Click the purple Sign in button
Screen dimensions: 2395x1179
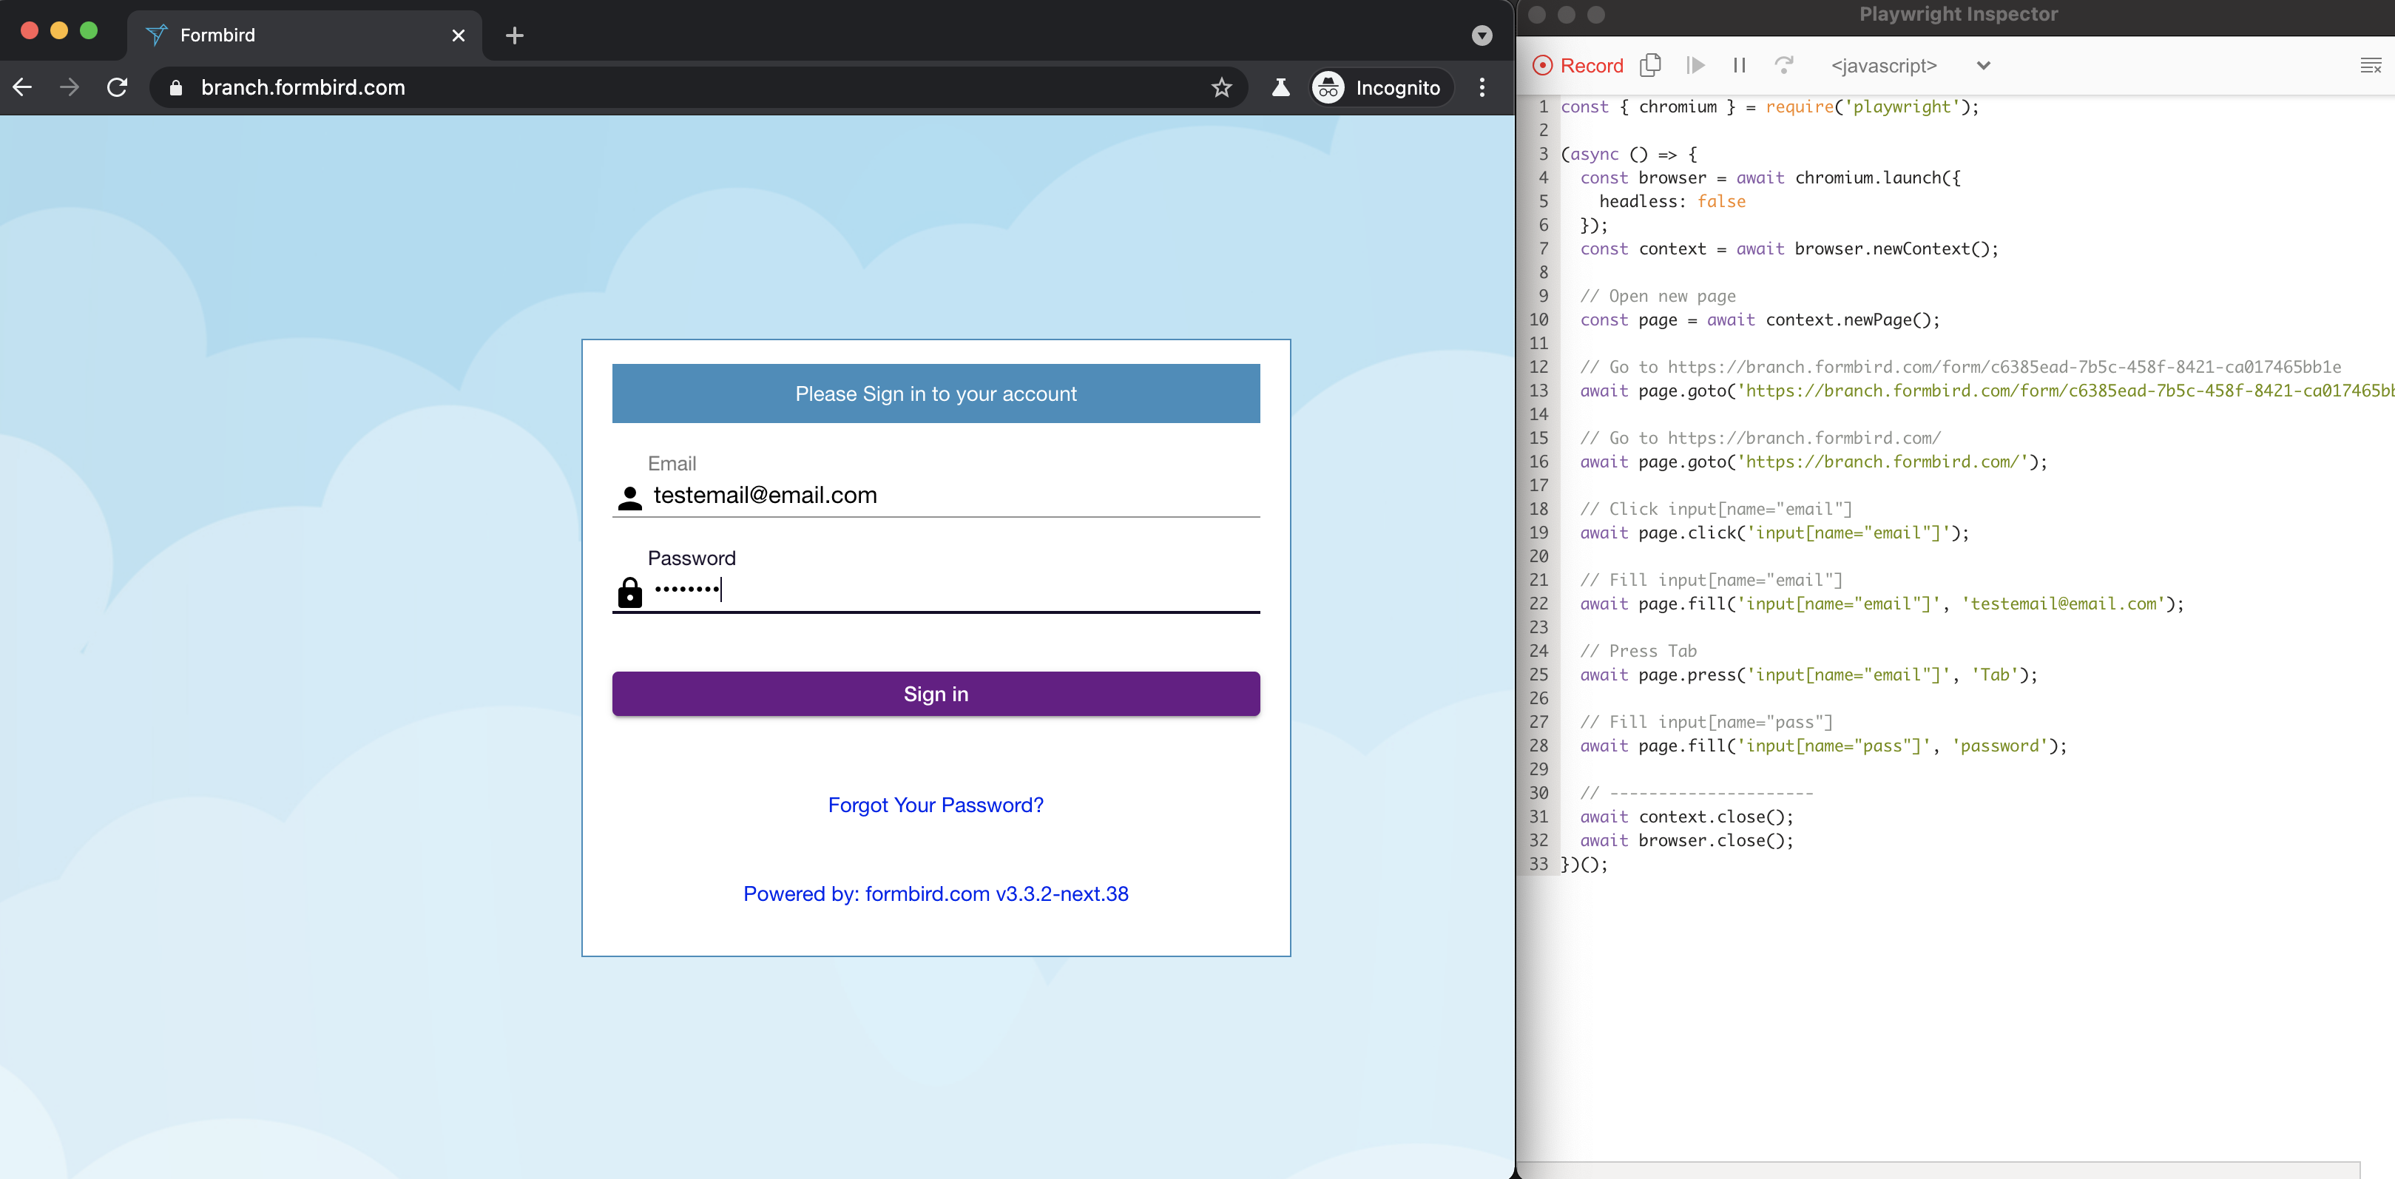tap(936, 694)
